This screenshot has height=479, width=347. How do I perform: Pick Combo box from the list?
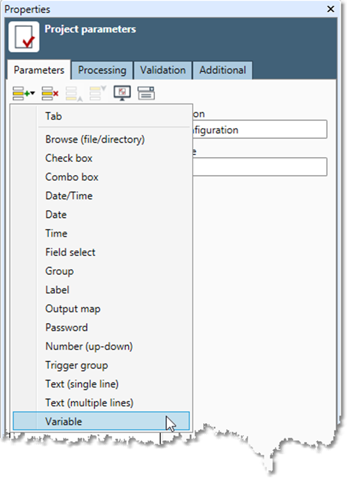72,177
